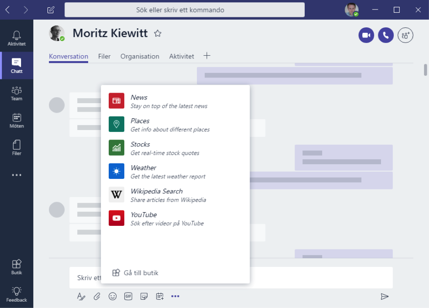
Task: Switch to the Organisation tab
Action: tap(140, 56)
